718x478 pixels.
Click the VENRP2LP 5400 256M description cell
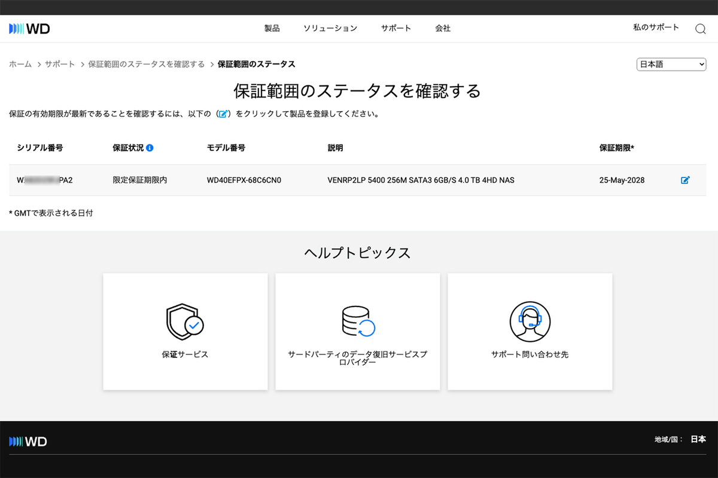(421, 180)
